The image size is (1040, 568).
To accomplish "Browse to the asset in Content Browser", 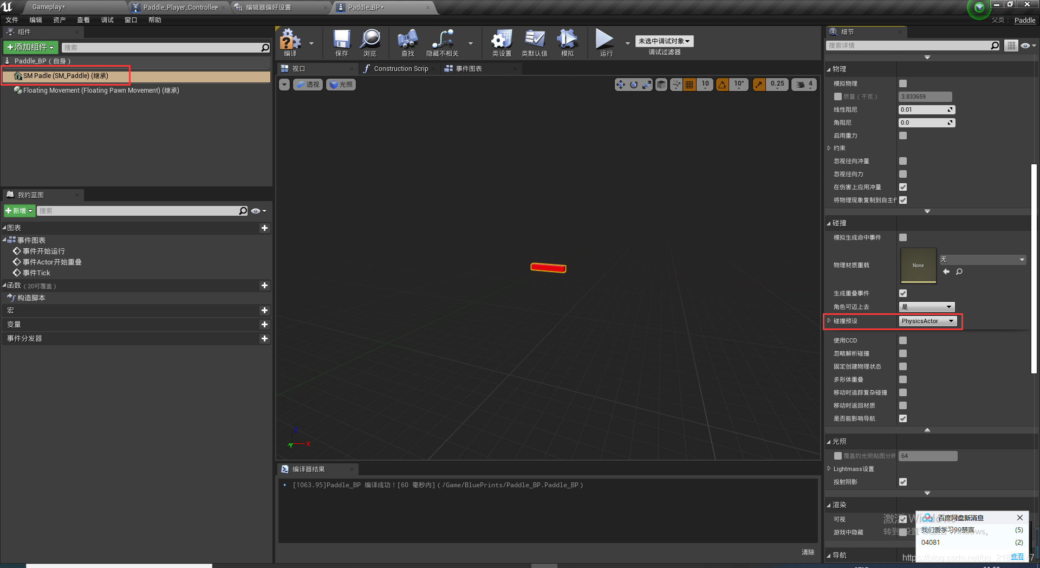I will [x=370, y=43].
